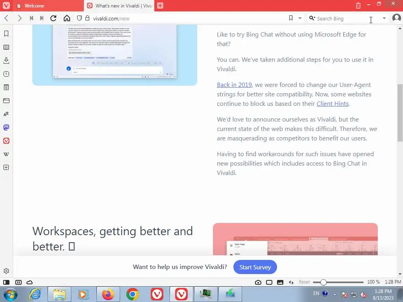403x302 pixels.
Task: Click the Rewind navigation button
Action: tap(31, 18)
